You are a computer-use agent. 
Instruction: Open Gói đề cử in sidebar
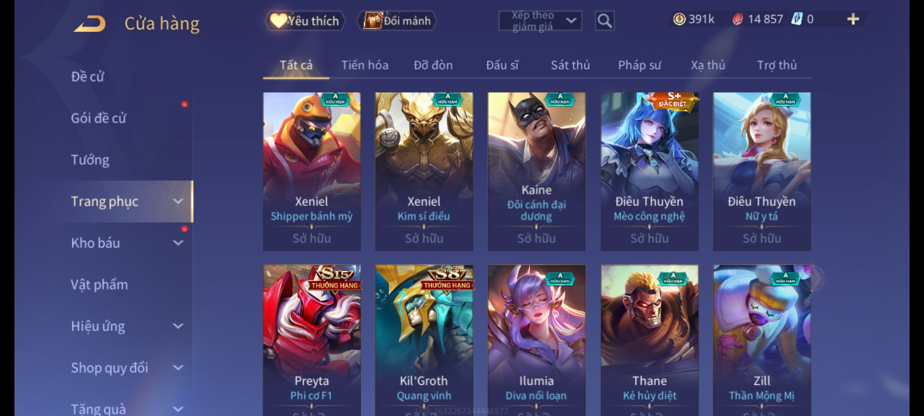pyautogui.click(x=99, y=118)
